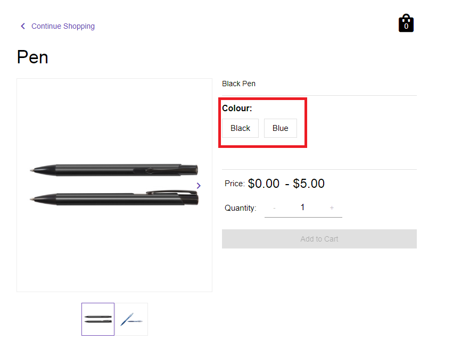Viewport: 461px width, 340px height.
Task: Choose the Blue colour option
Action: [280, 128]
